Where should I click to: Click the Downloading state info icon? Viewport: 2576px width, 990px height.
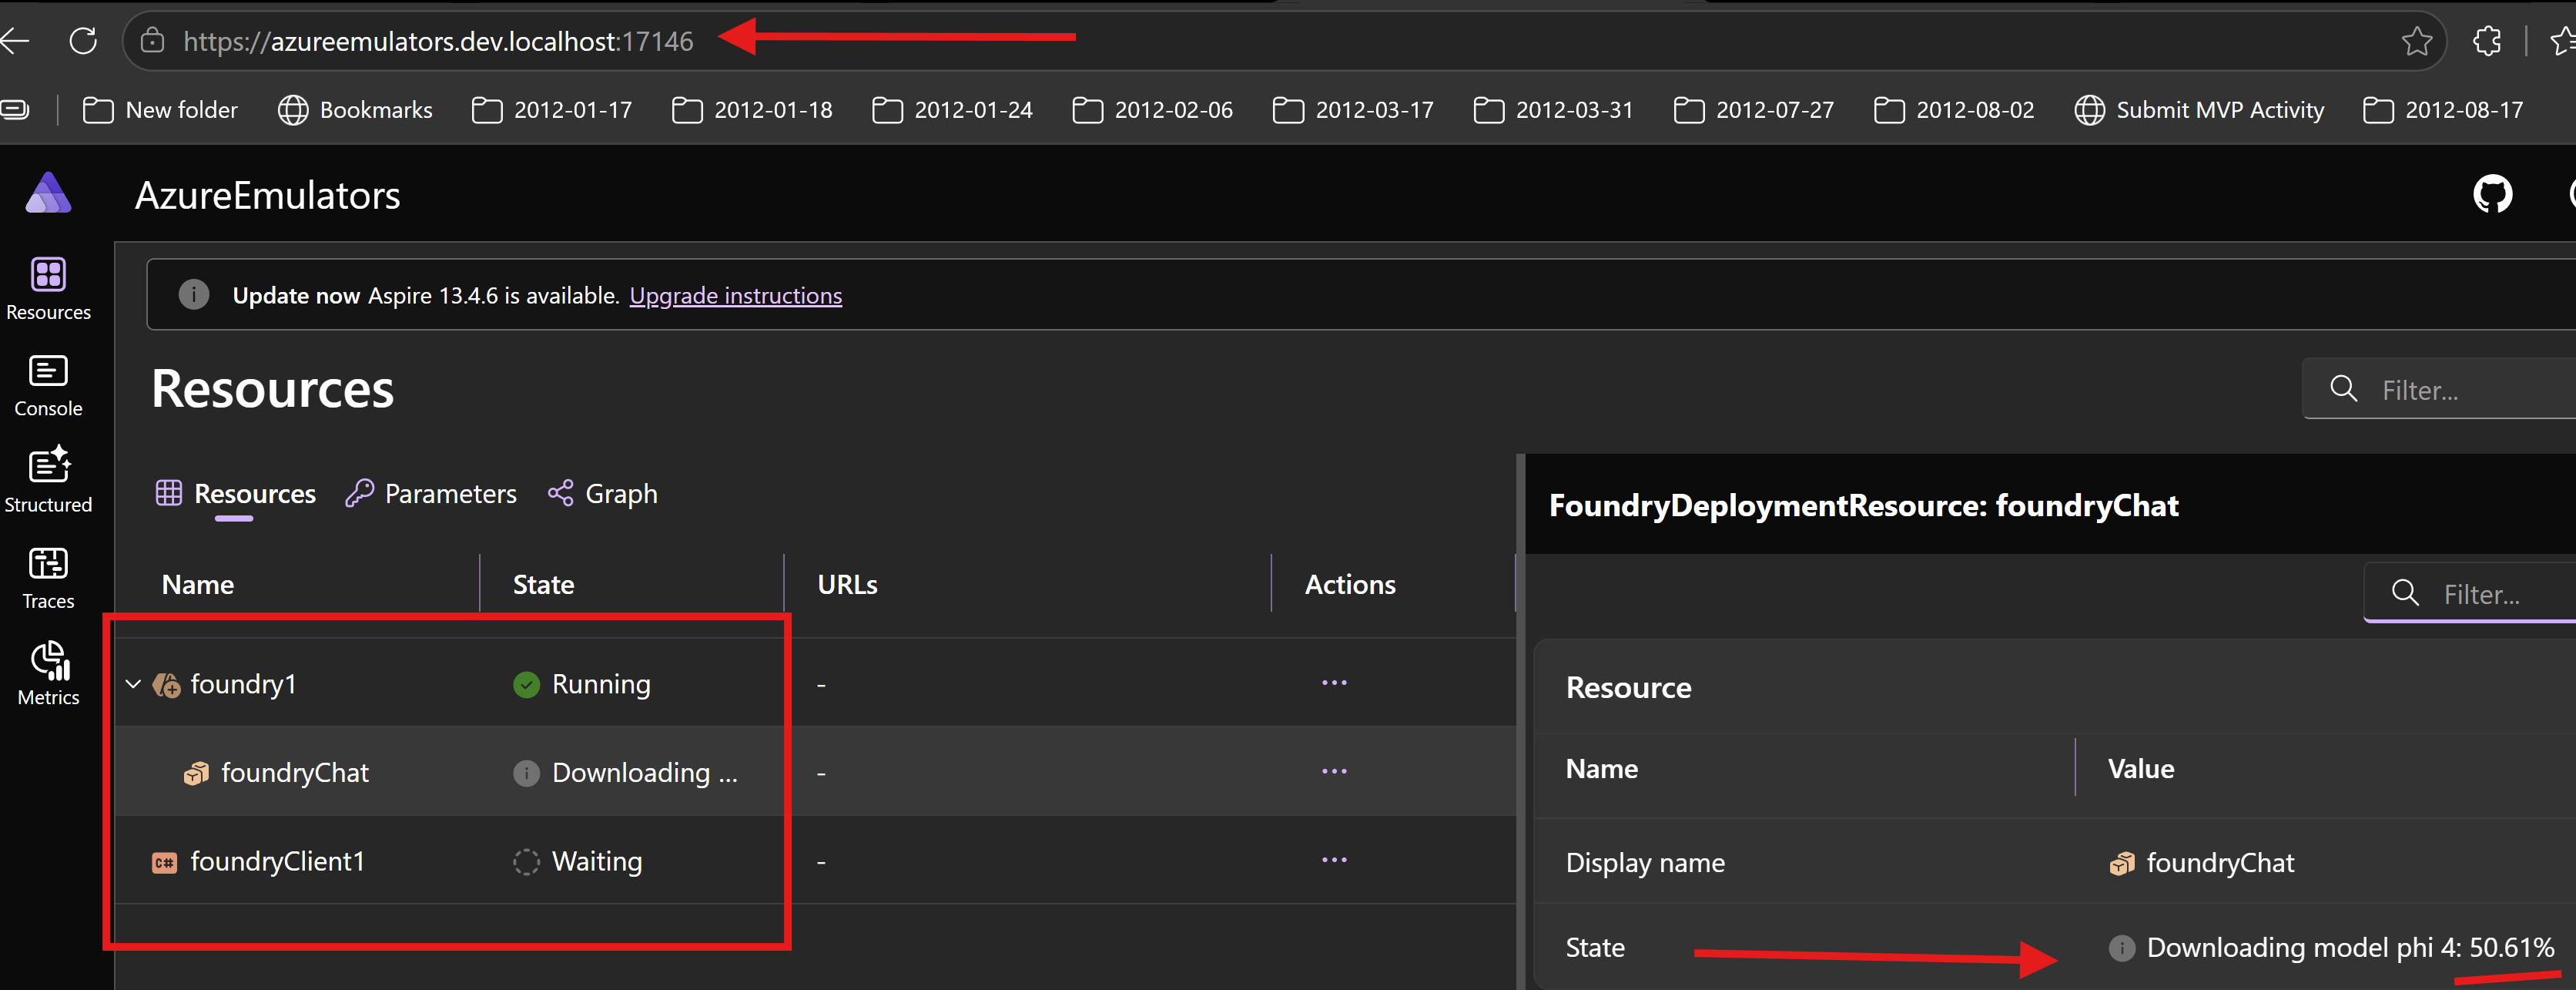pos(526,773)
